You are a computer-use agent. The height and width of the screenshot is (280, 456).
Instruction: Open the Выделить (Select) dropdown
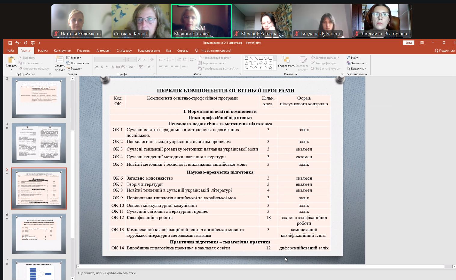point(357,69)
